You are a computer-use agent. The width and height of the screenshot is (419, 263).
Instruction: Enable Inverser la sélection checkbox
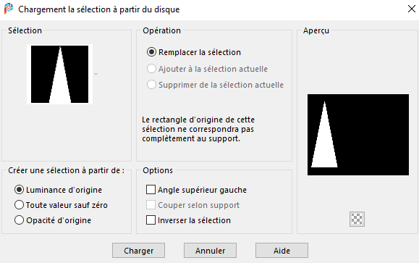pos(188,220)
